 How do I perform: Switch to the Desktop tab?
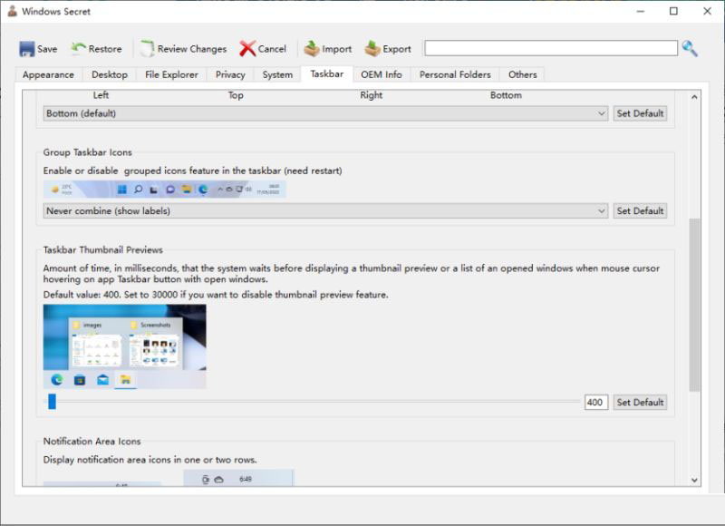[x=110, y=74]
